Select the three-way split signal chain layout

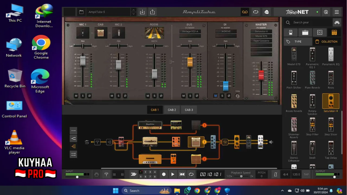coord(73,146)
